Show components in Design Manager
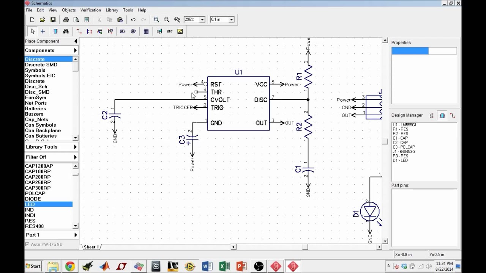Screen dimensions: 486x273 point(442,116)
